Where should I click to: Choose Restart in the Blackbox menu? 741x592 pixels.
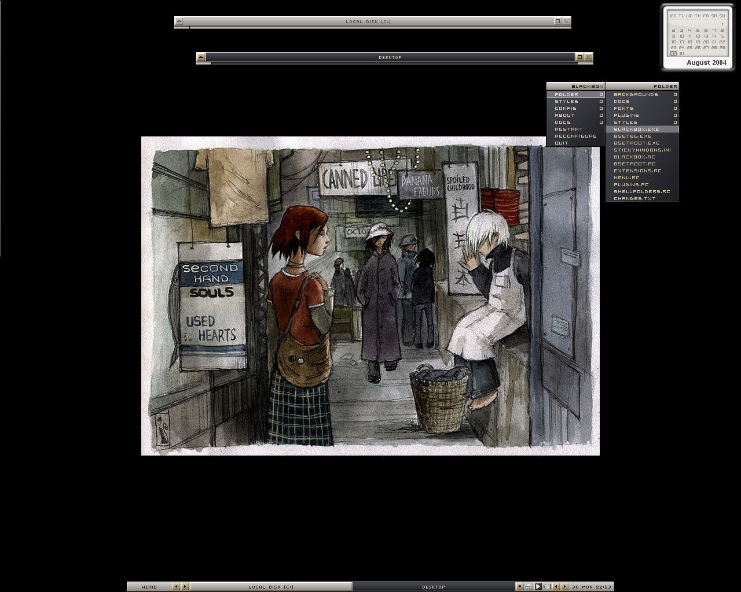575,129
